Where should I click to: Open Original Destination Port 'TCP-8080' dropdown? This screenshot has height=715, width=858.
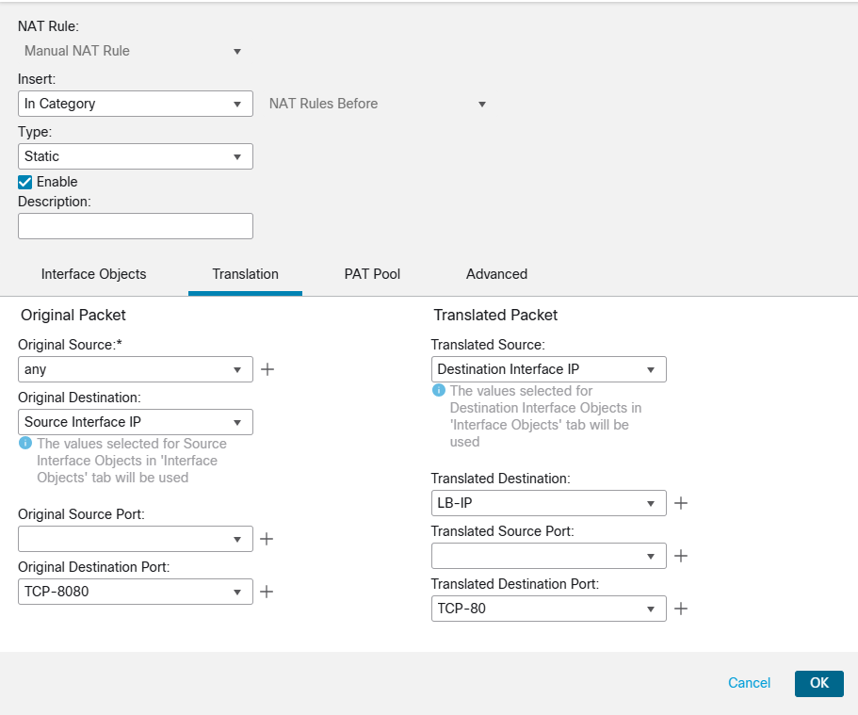tap(136, 592)
